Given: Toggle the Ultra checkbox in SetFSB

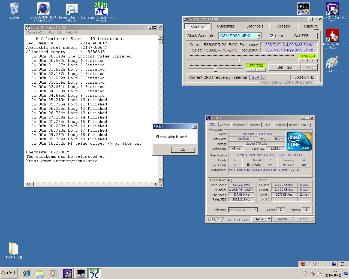Looking at the screenshot, I should [x=272, y=36].
